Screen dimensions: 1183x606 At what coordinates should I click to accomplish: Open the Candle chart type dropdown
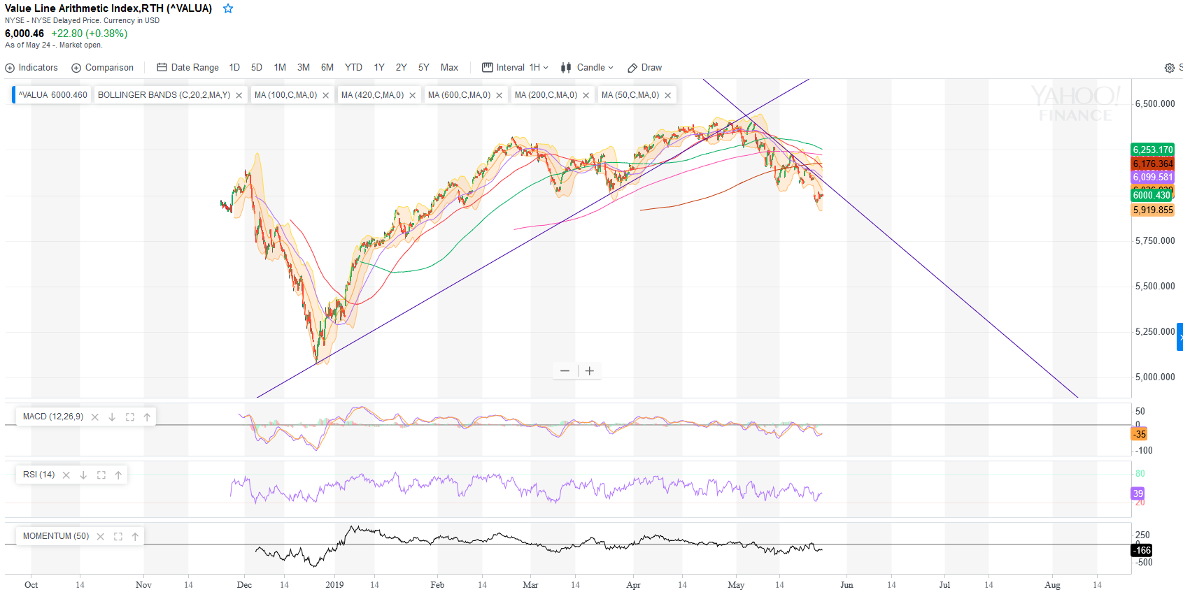coord(587,68)
